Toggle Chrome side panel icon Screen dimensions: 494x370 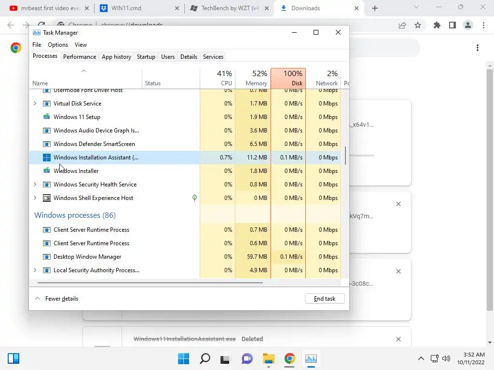453,25
